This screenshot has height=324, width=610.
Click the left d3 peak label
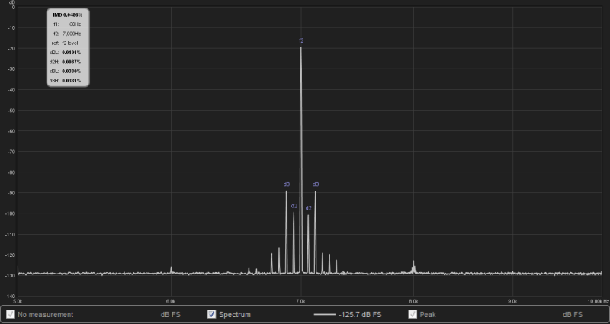tap(287, 184)
